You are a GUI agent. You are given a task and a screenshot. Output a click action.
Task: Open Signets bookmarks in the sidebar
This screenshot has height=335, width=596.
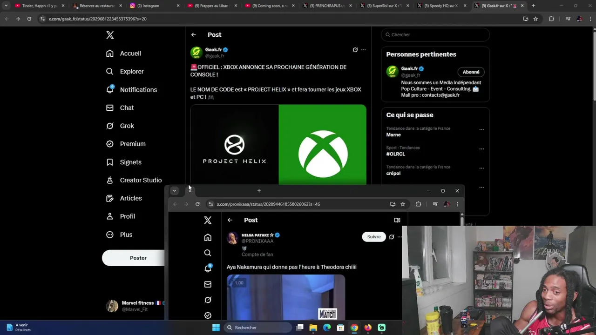point(124,162)
